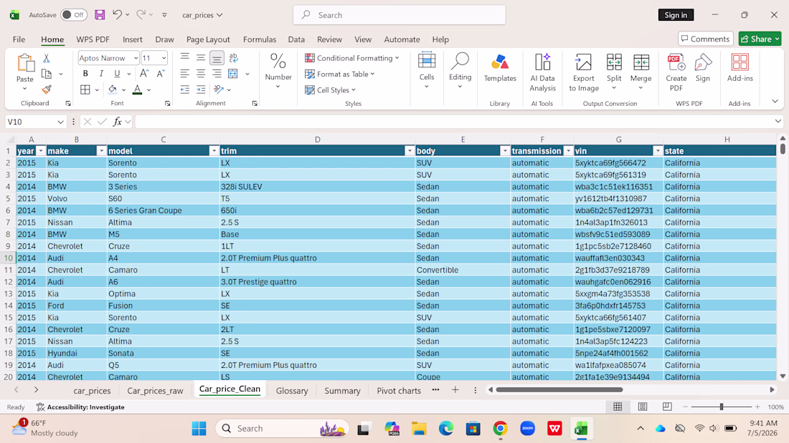Click Accessibility: Investigate in status bar
The image size is (789, 443).
point(80,407)
